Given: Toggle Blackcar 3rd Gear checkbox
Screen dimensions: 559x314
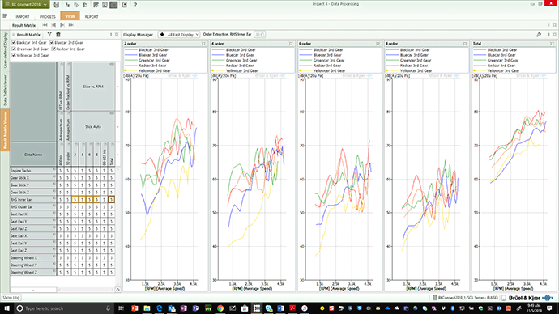Looking at the screenshot, I should click(14, 42).
